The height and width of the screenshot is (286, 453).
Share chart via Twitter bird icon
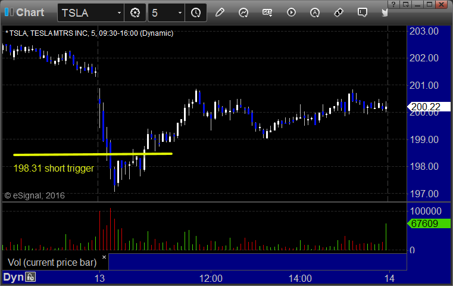[385, 13]
